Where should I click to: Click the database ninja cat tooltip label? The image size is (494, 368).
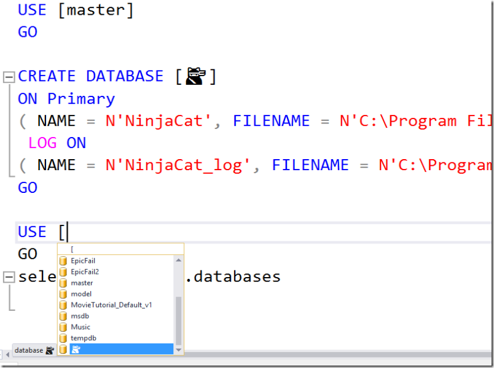click(x=34, y=350)
